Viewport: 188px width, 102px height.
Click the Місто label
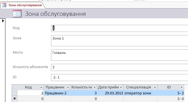click(18, 53)
